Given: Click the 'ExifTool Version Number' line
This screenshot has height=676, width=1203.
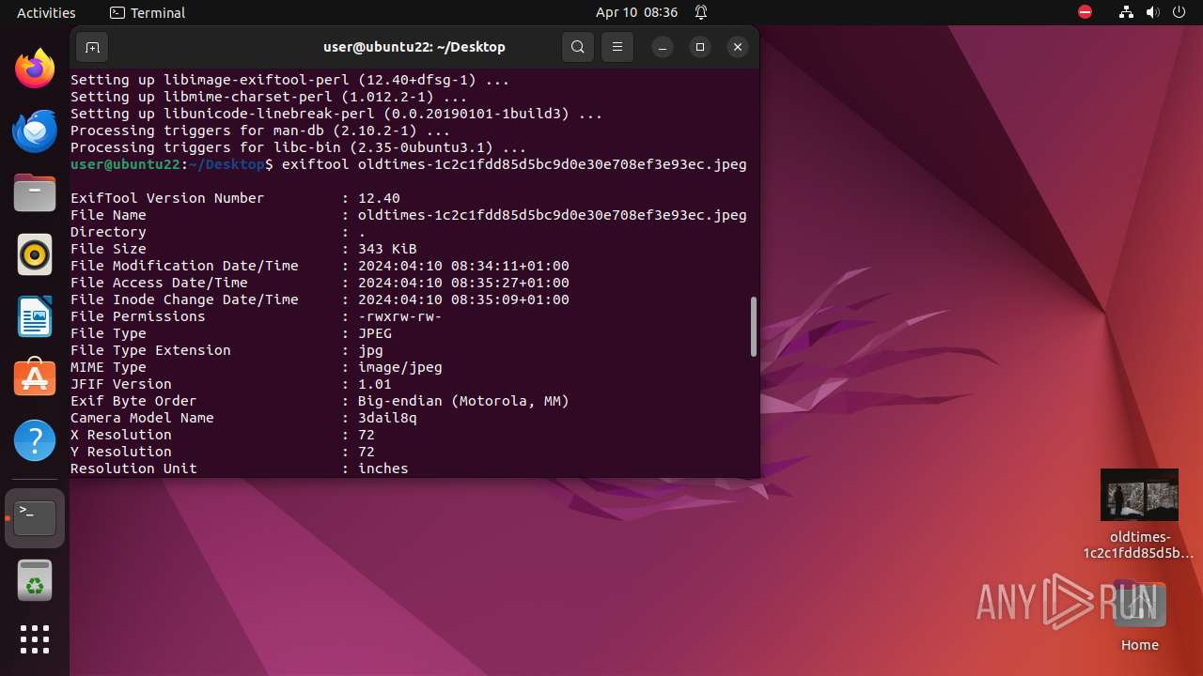Looking at the screenshot, I should tap(235, 198).
